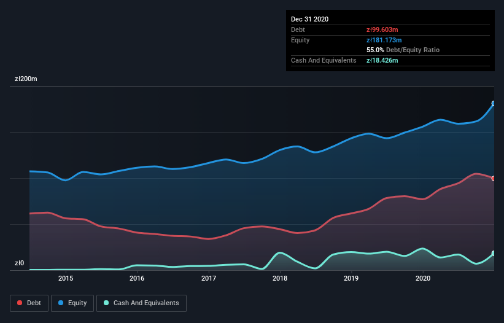Screen dimensions: 504x323
Task: Click Cash And Equivalents label in tooltip
Action: tap(324, 60)
